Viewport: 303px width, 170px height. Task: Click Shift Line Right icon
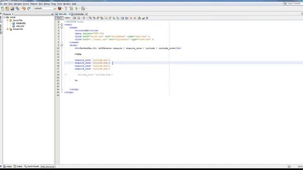(x=126, y=18)
